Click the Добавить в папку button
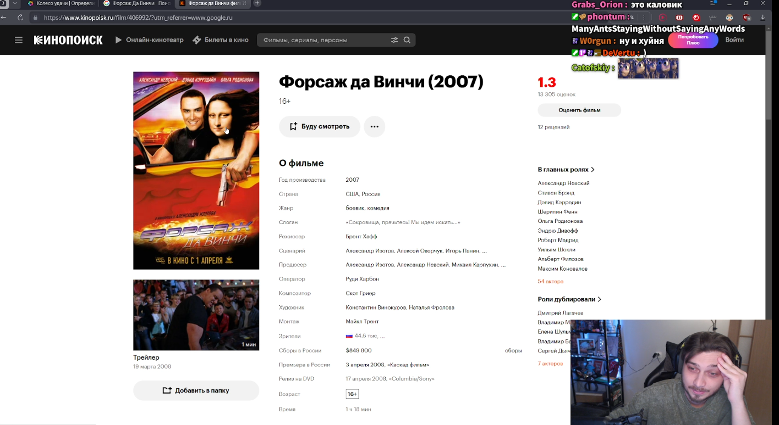 point(196,390)
